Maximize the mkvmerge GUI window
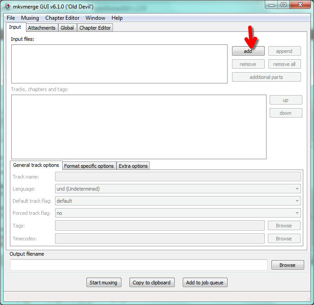 click(x=284, y=5)
